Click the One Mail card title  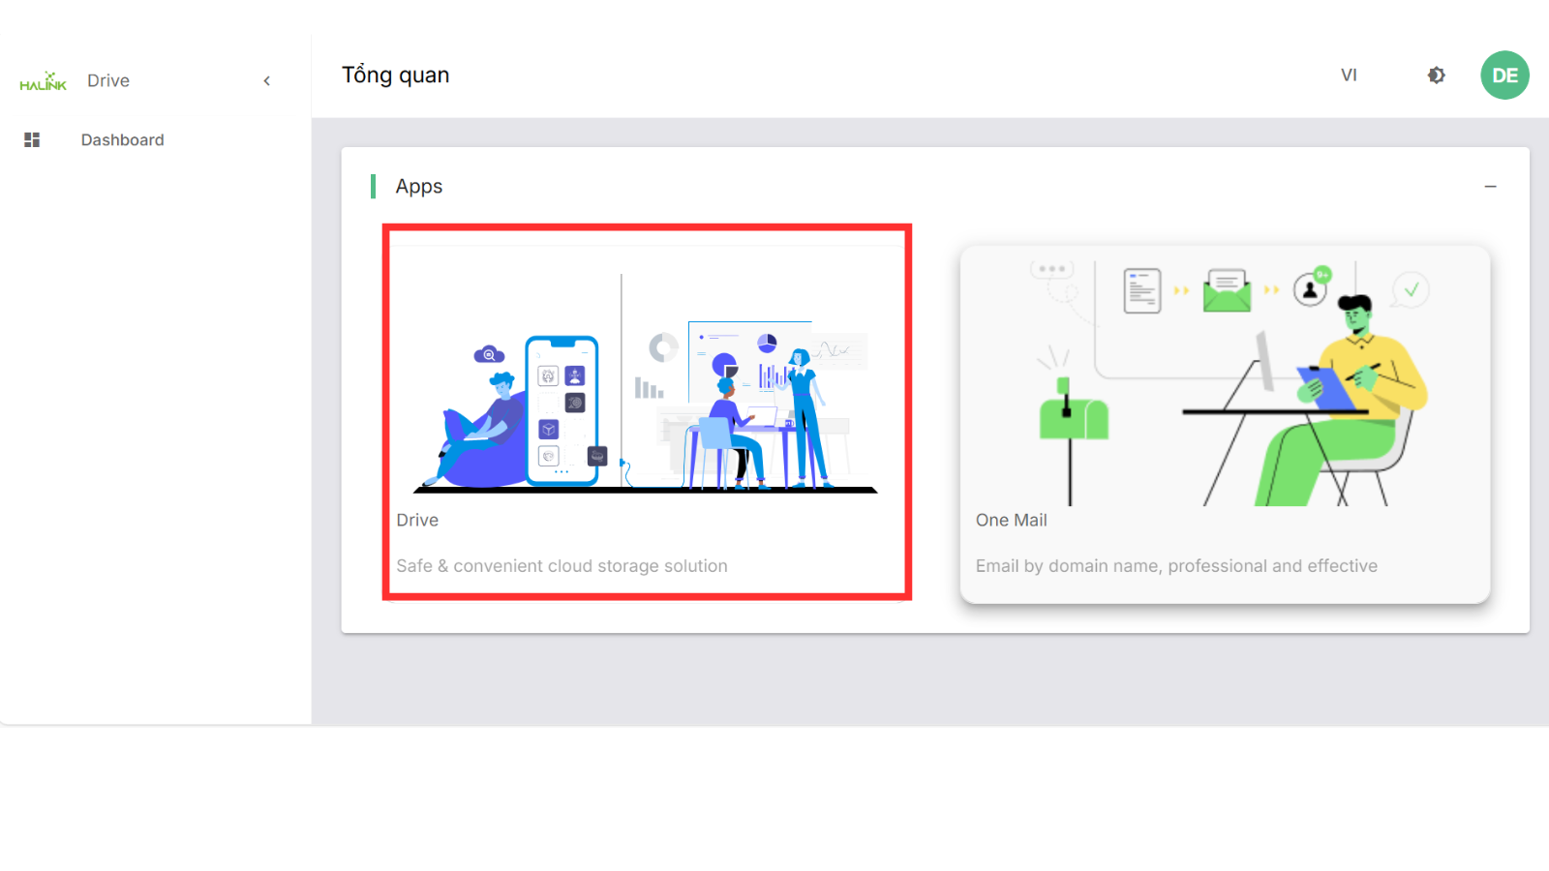click(1011, 521)
